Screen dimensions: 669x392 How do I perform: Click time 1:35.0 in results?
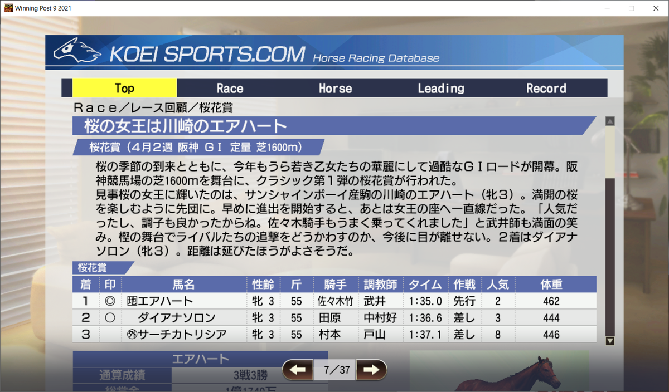pyautogui.click(x=425, y=301)
